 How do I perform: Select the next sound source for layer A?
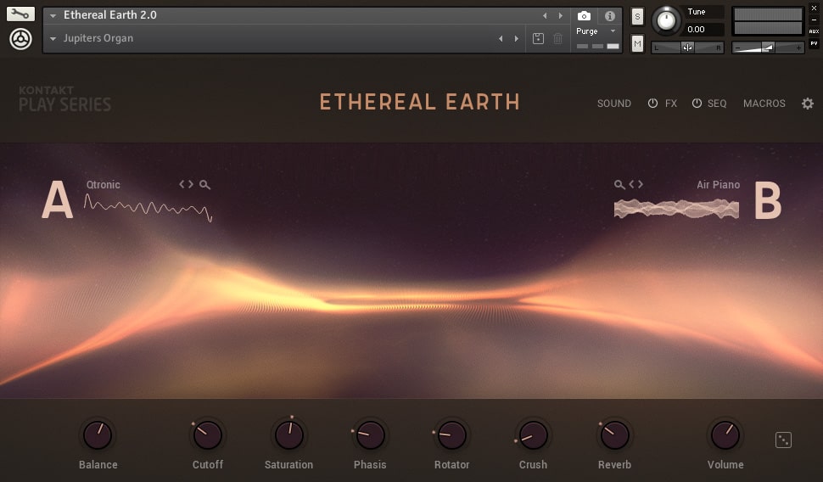coord(191,184)
